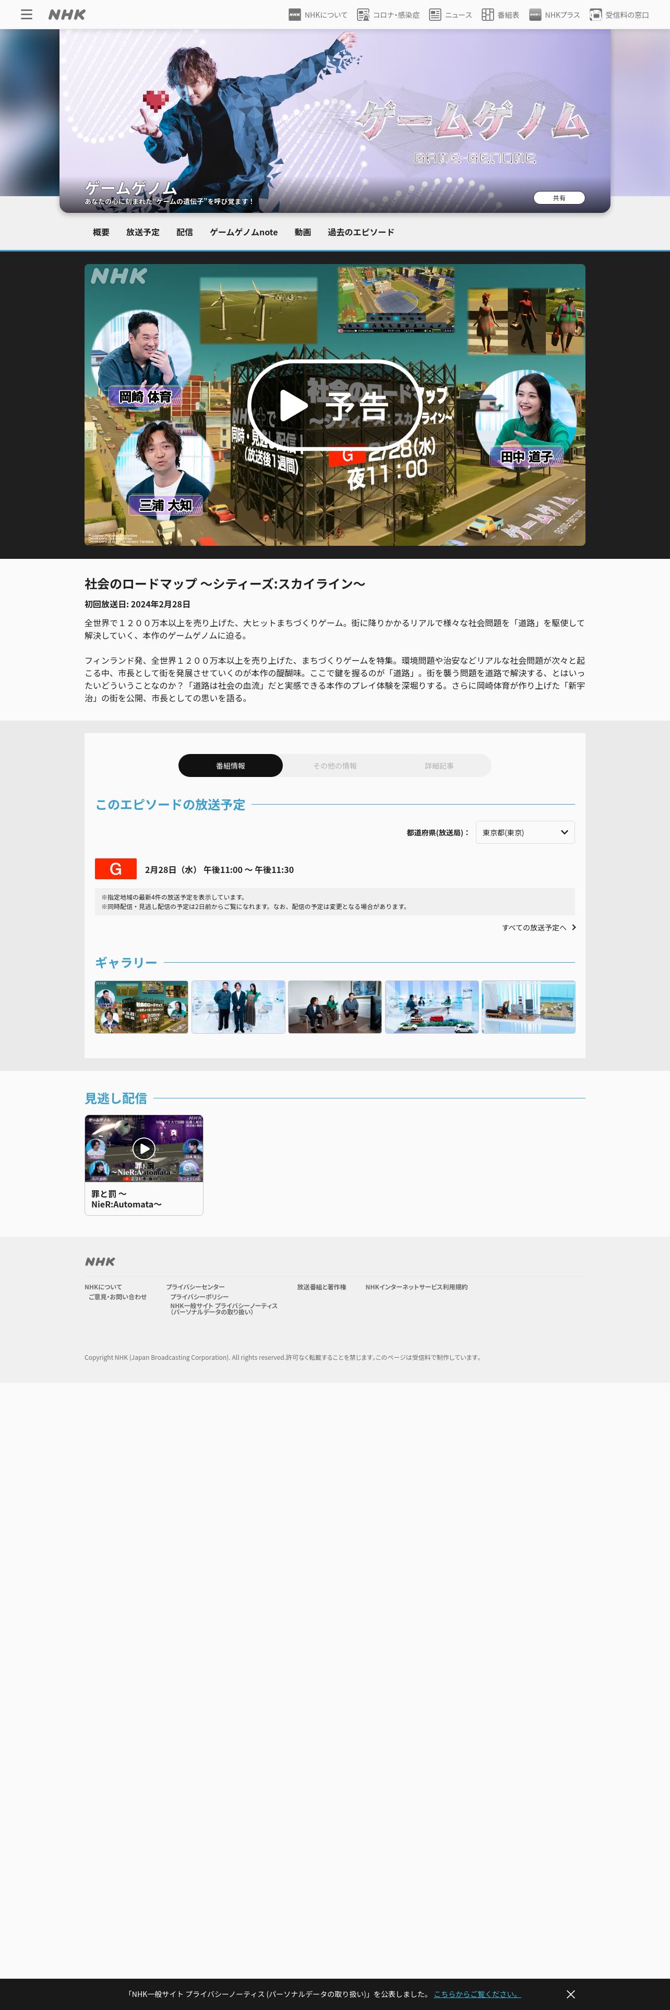Open NHKについて link in header

coord(317,15)
